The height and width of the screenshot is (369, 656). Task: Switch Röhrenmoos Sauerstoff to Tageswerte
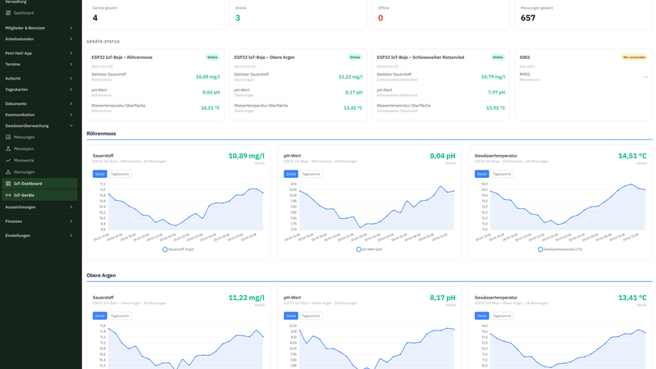click(120, 174)
